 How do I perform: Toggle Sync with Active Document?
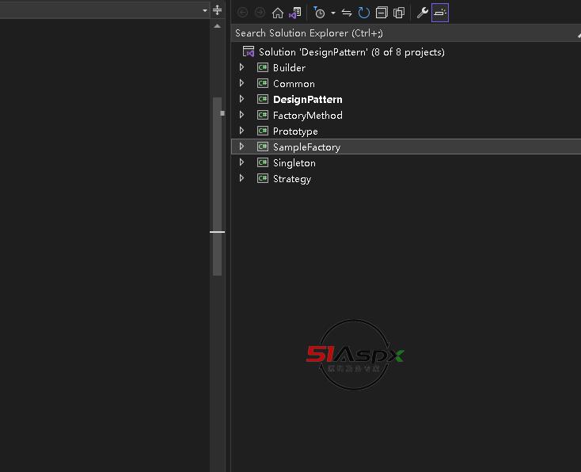347,13
